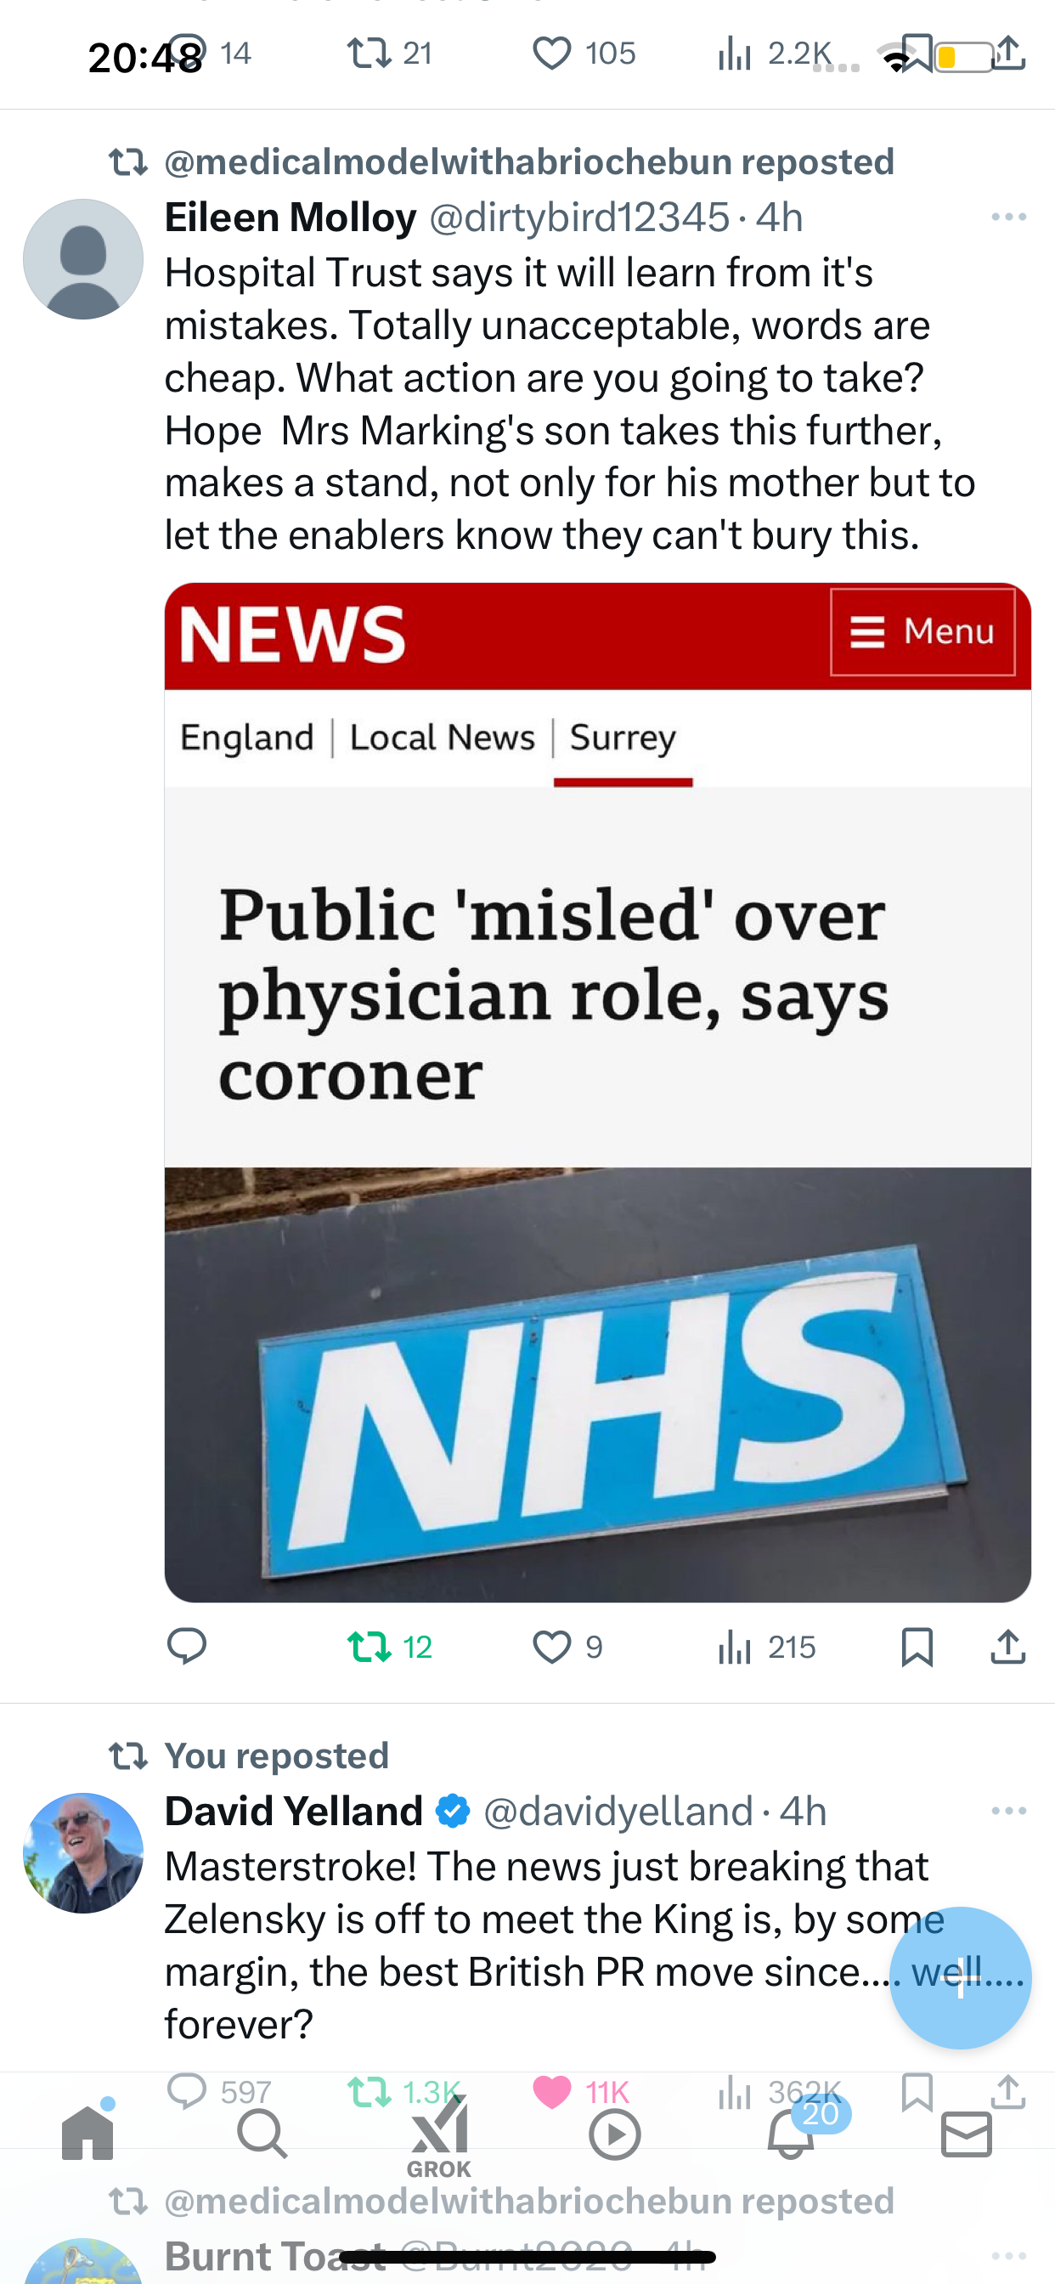
Task: Open the video play tab icon
Action: [x=614, y=2134]
